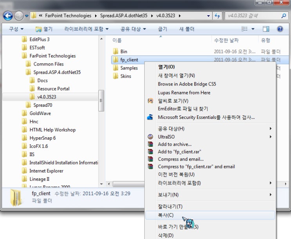Click 새 폴더 toolbar button
Image resolution: width=291 pixels, height=239 pixels.
187,29
